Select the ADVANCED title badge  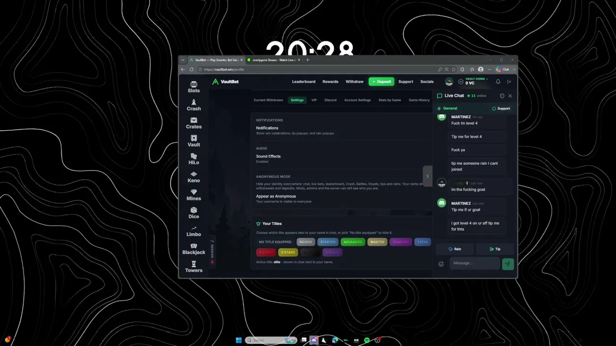pos(353,242)
